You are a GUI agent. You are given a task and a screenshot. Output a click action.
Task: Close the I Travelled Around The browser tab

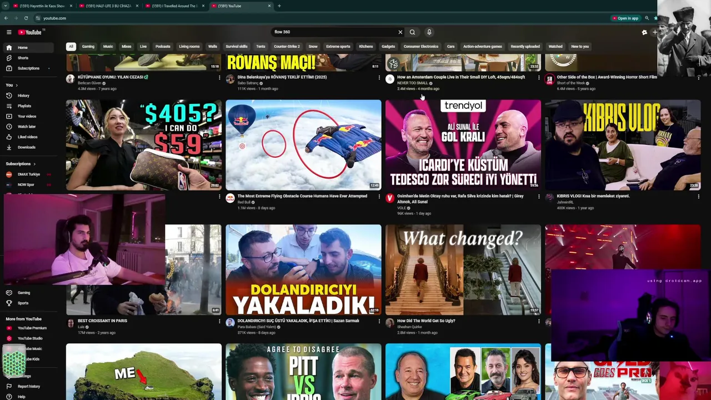[203, 6]
